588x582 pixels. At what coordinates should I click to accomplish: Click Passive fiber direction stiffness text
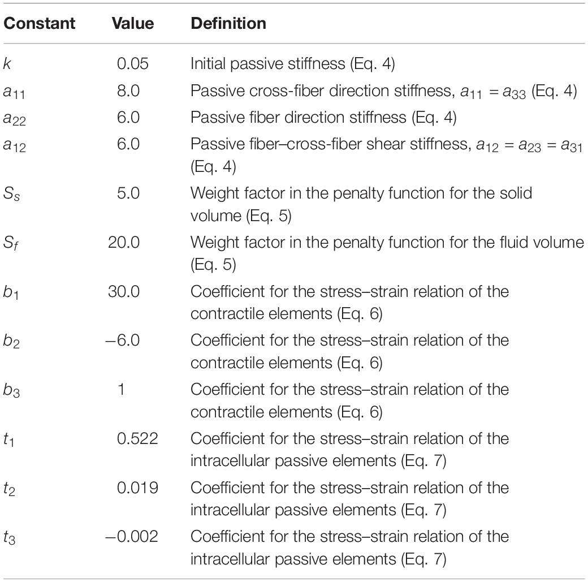click(299, 118)
